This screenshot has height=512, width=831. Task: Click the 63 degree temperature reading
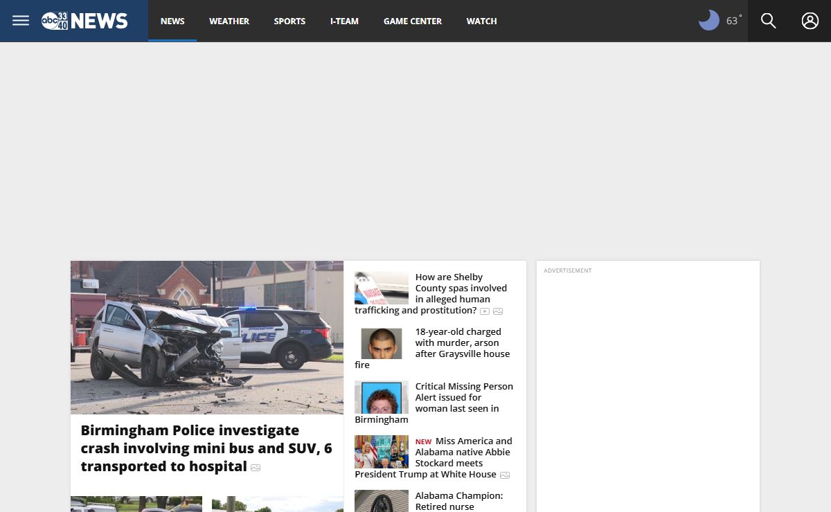point(733,21)
